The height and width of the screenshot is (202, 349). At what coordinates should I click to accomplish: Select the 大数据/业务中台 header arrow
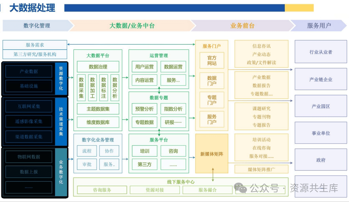[132, 25]
